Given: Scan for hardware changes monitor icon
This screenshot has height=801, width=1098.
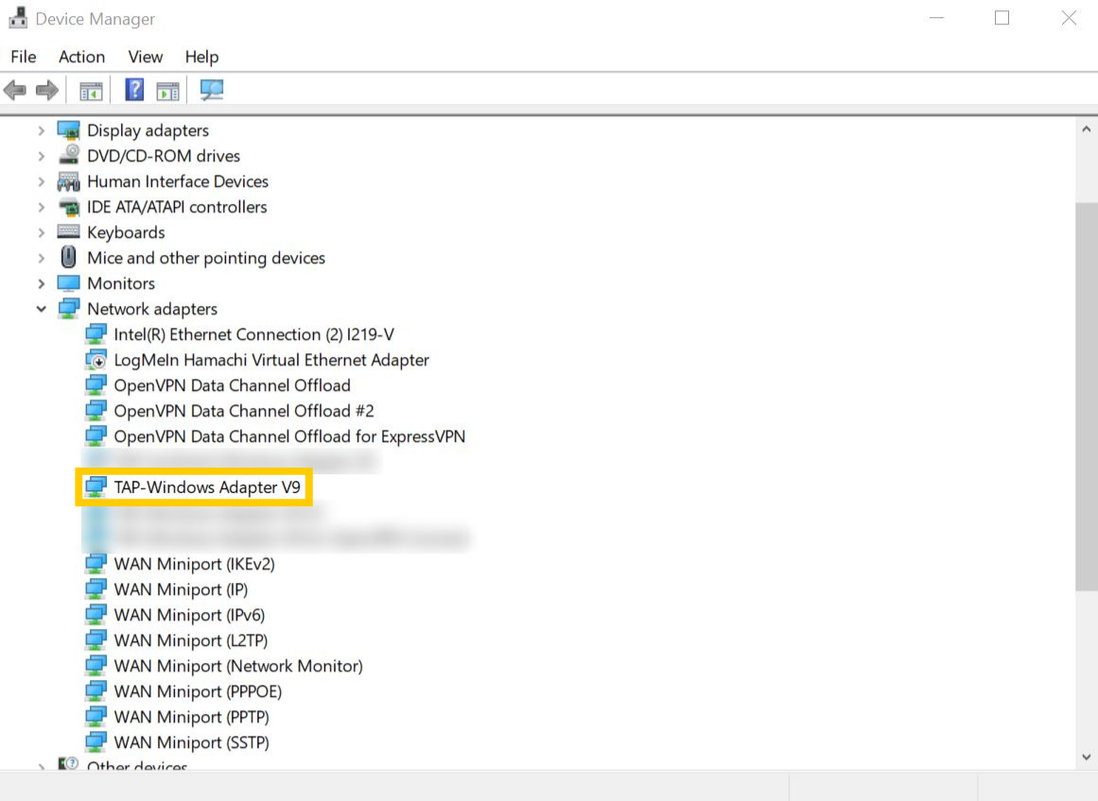Looking at the screenshot, I should pos(212,90).
